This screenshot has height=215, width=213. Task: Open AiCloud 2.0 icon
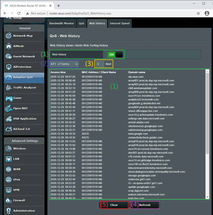[9, 129]
